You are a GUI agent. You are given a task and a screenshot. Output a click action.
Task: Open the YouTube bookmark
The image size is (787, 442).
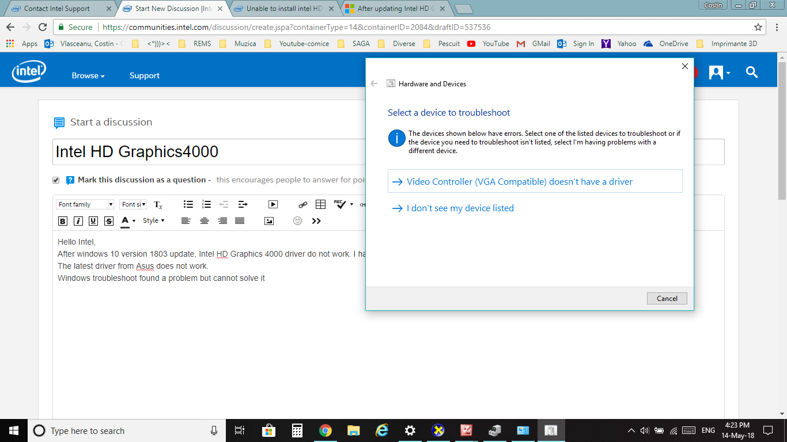click(489, 44)
